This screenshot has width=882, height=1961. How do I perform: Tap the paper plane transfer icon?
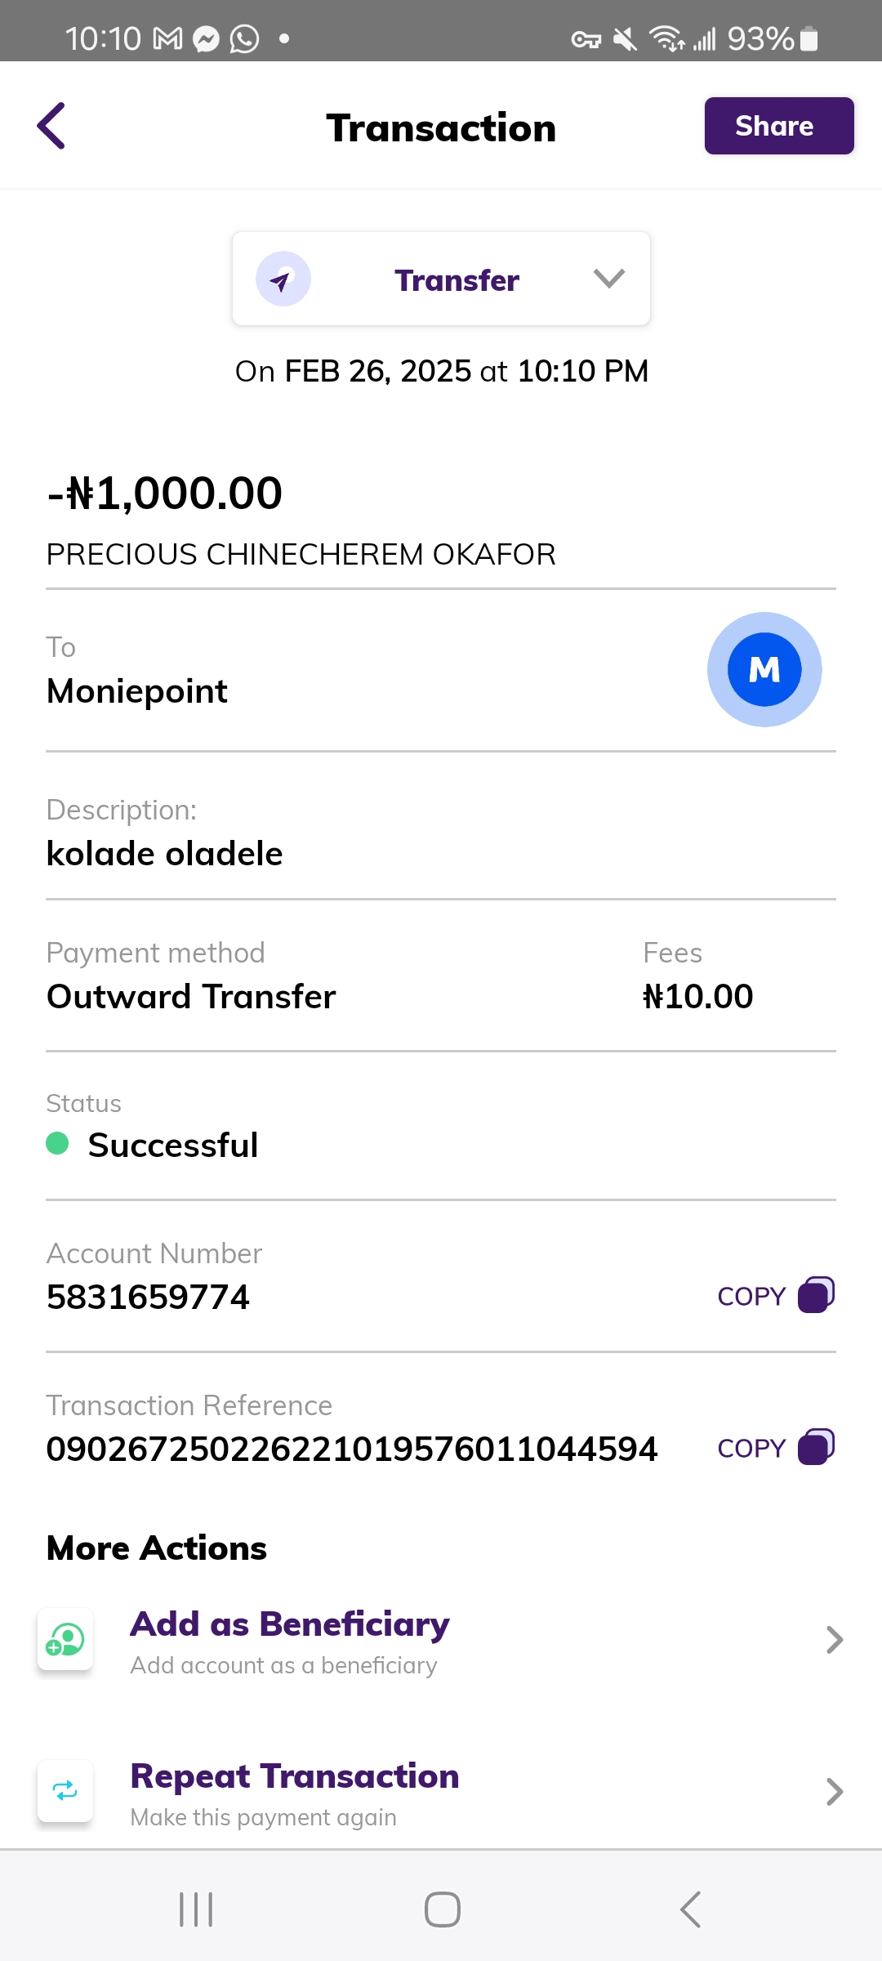(x=283, y=279)
